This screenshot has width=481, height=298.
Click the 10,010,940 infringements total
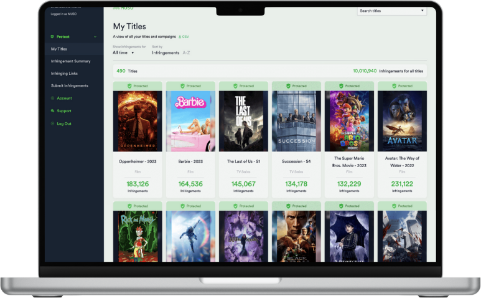(x=365, y=71)
